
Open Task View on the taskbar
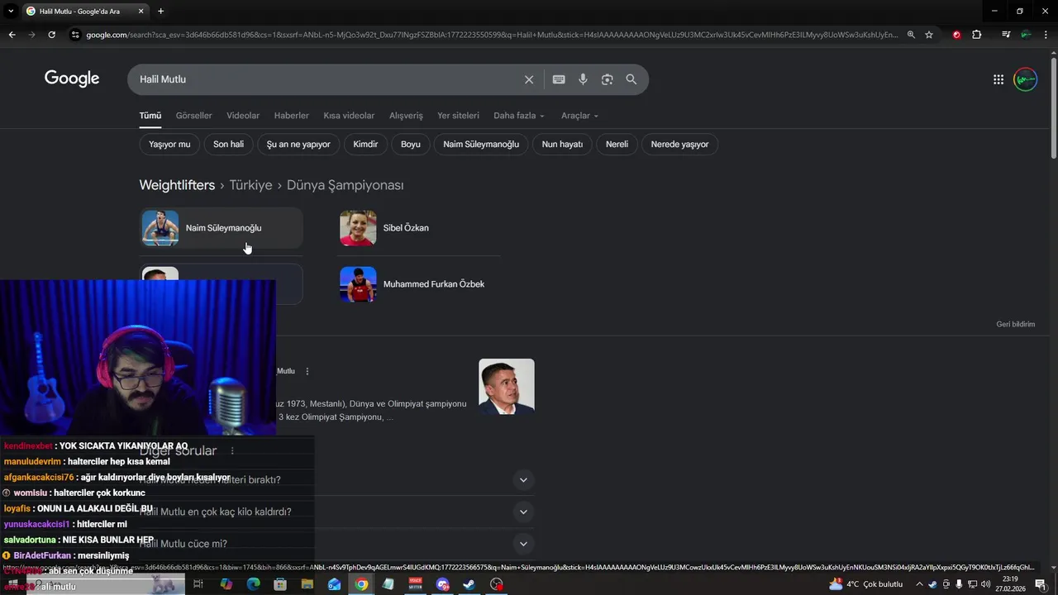[x=198, y=584]
